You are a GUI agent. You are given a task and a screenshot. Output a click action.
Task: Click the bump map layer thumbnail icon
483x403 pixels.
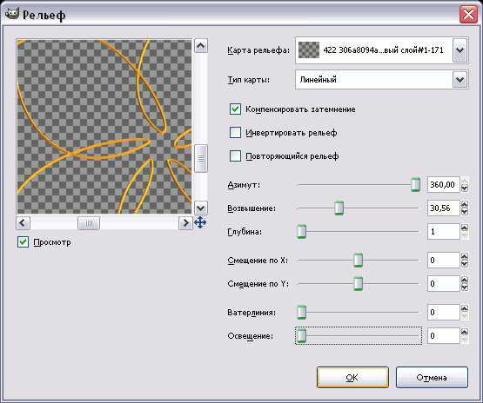[309, 50]
